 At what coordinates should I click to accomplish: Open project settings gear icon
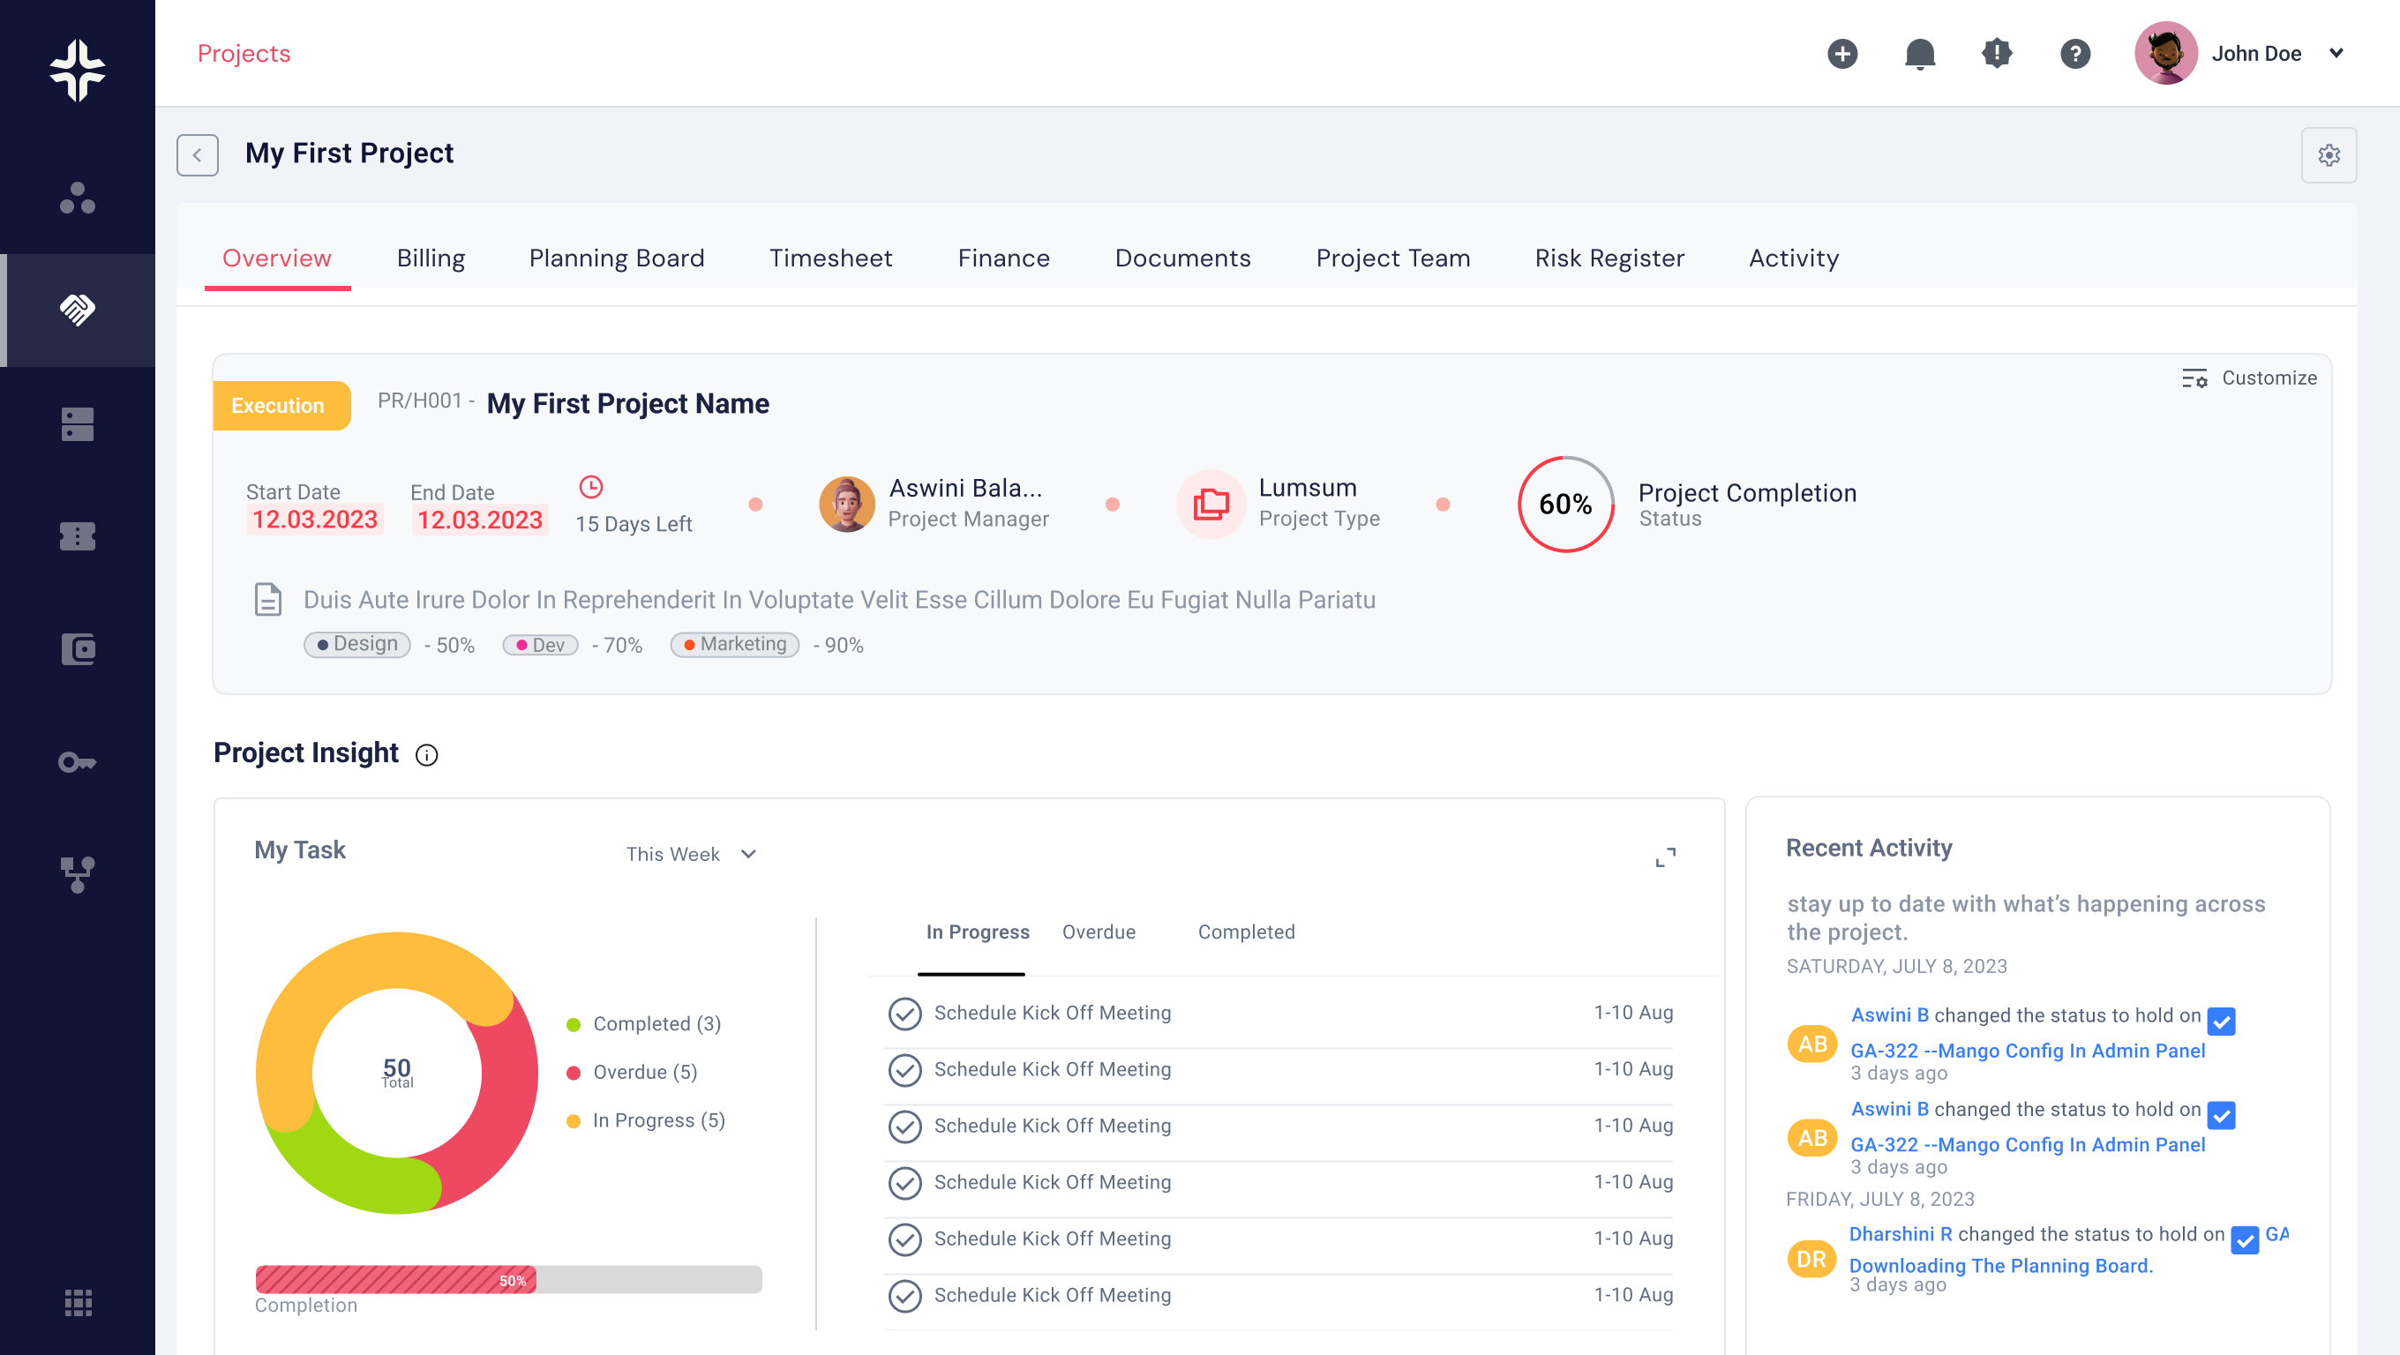[x=2329, y=154]
